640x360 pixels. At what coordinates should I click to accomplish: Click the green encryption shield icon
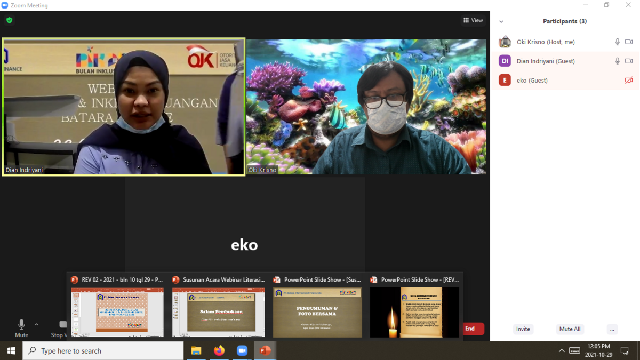(x=9, y=20)
